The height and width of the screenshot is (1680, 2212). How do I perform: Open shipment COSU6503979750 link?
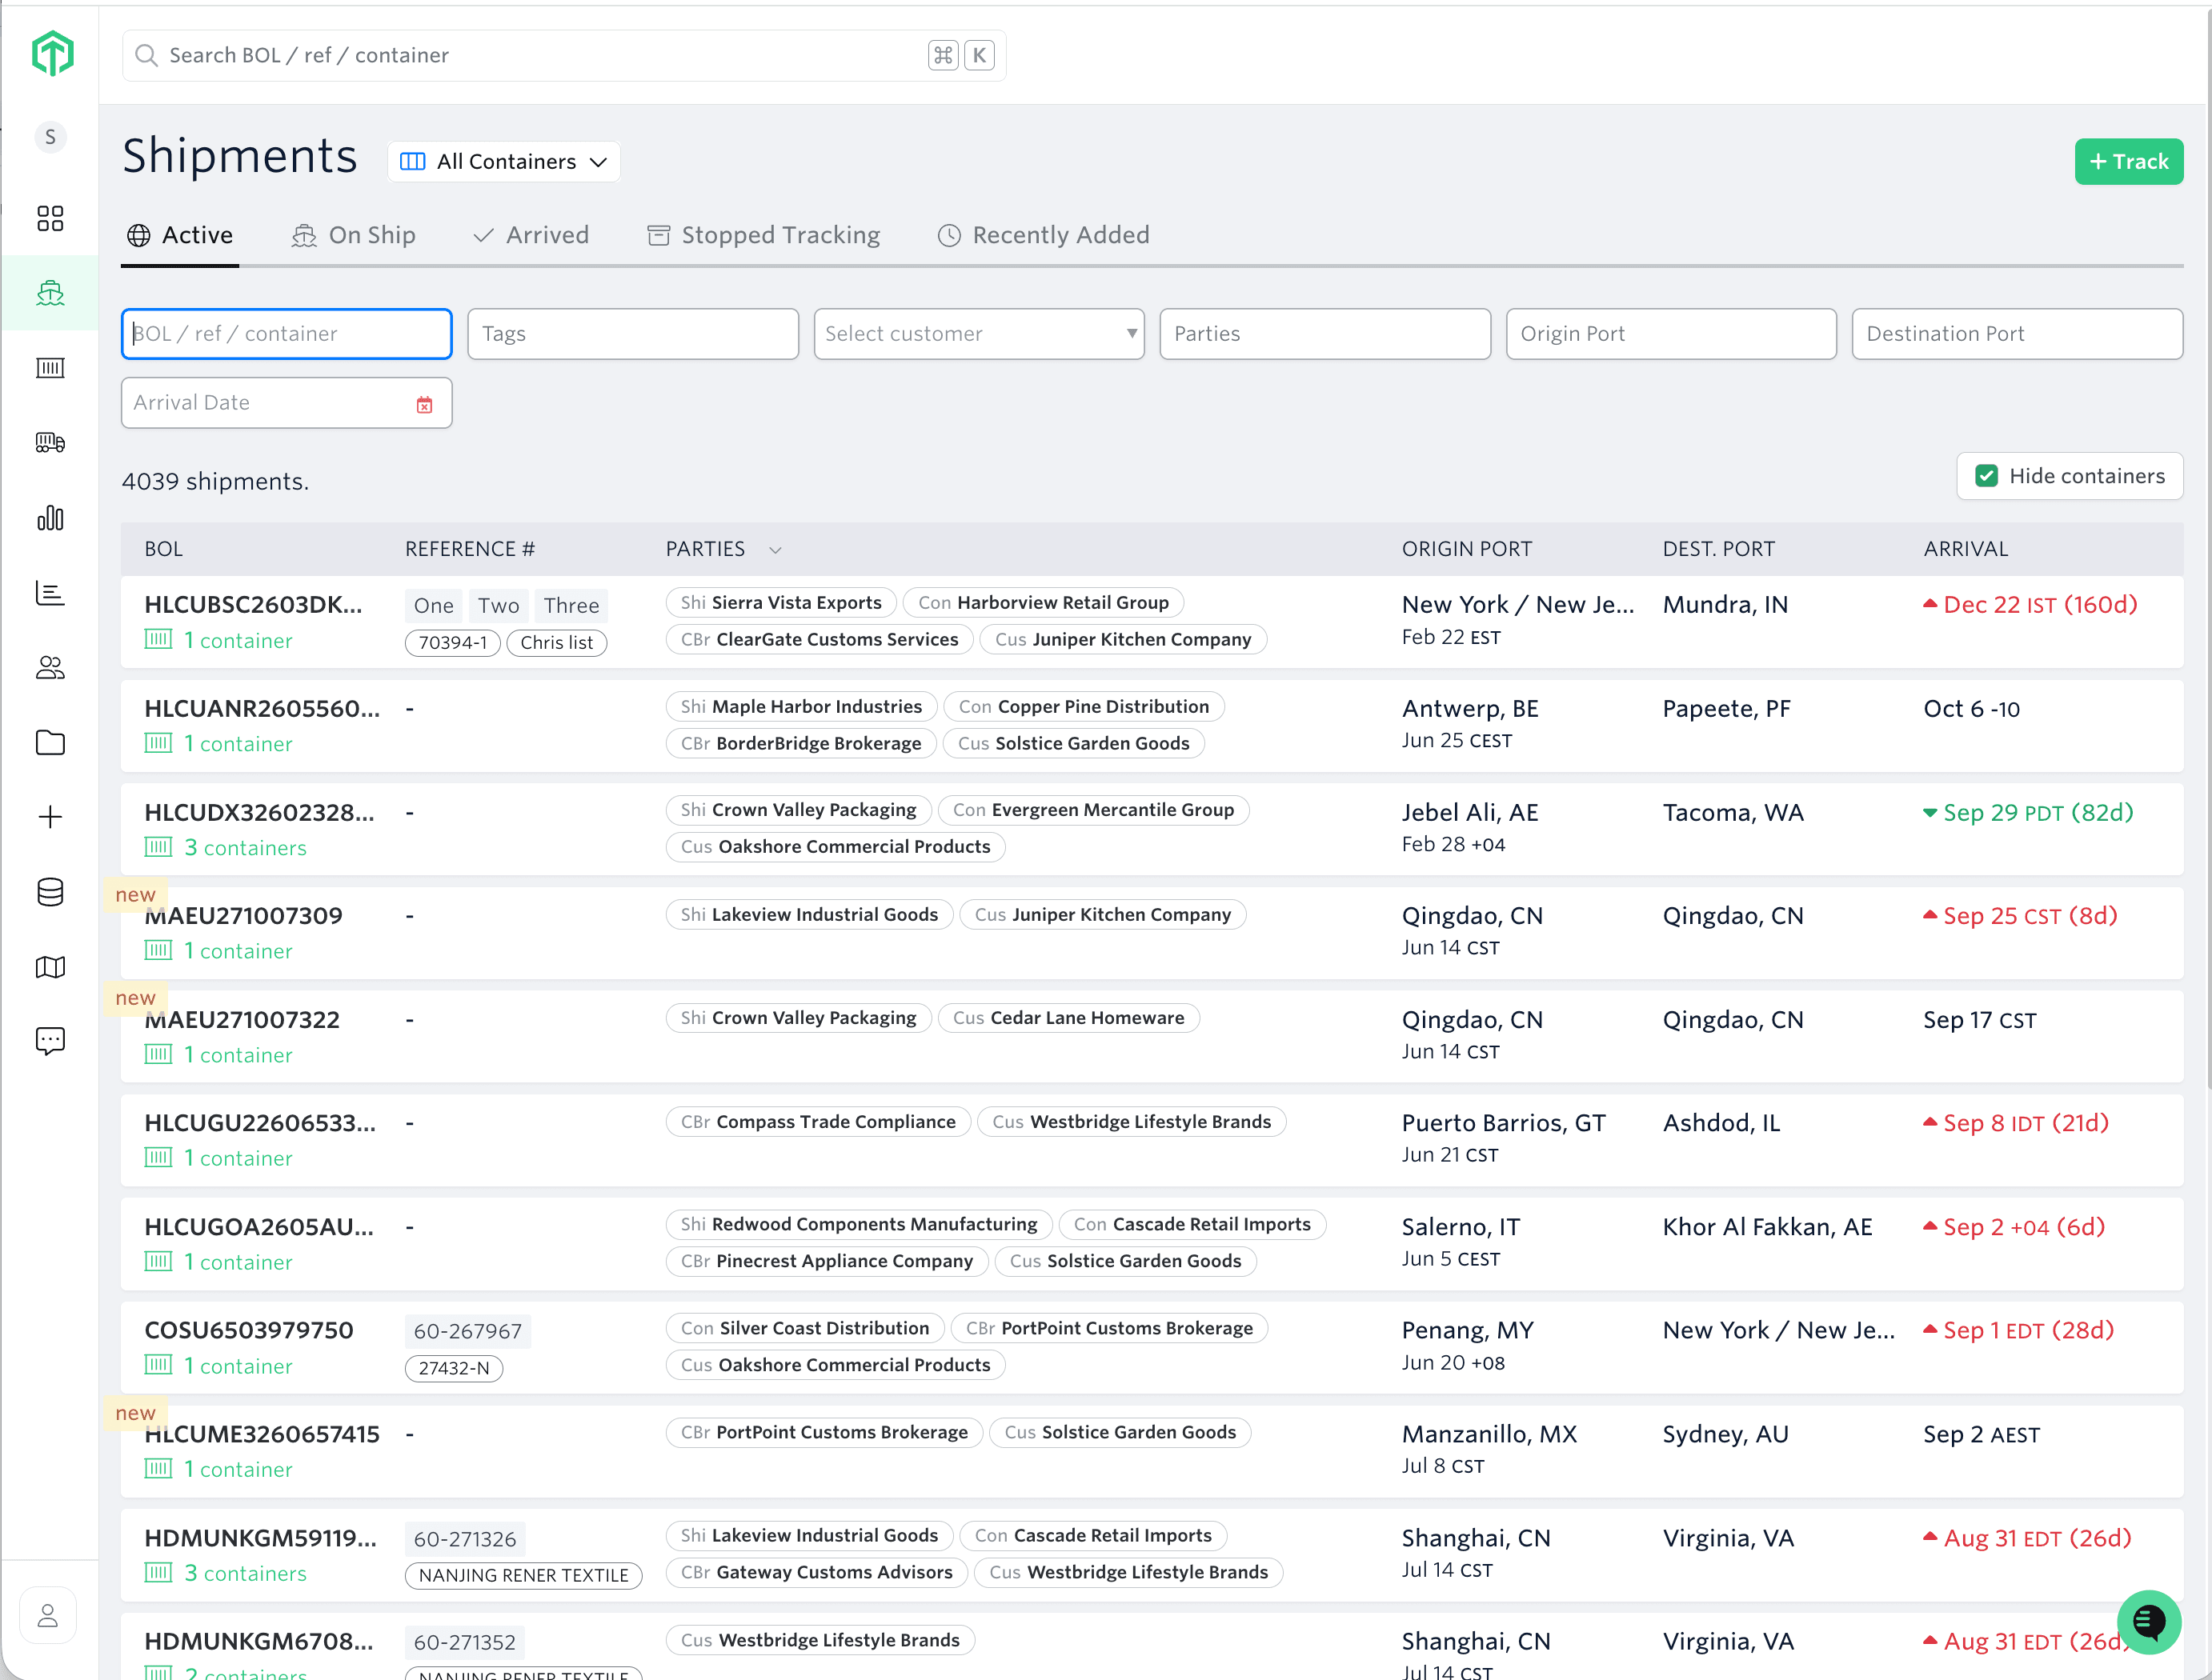coord(249,1330)
